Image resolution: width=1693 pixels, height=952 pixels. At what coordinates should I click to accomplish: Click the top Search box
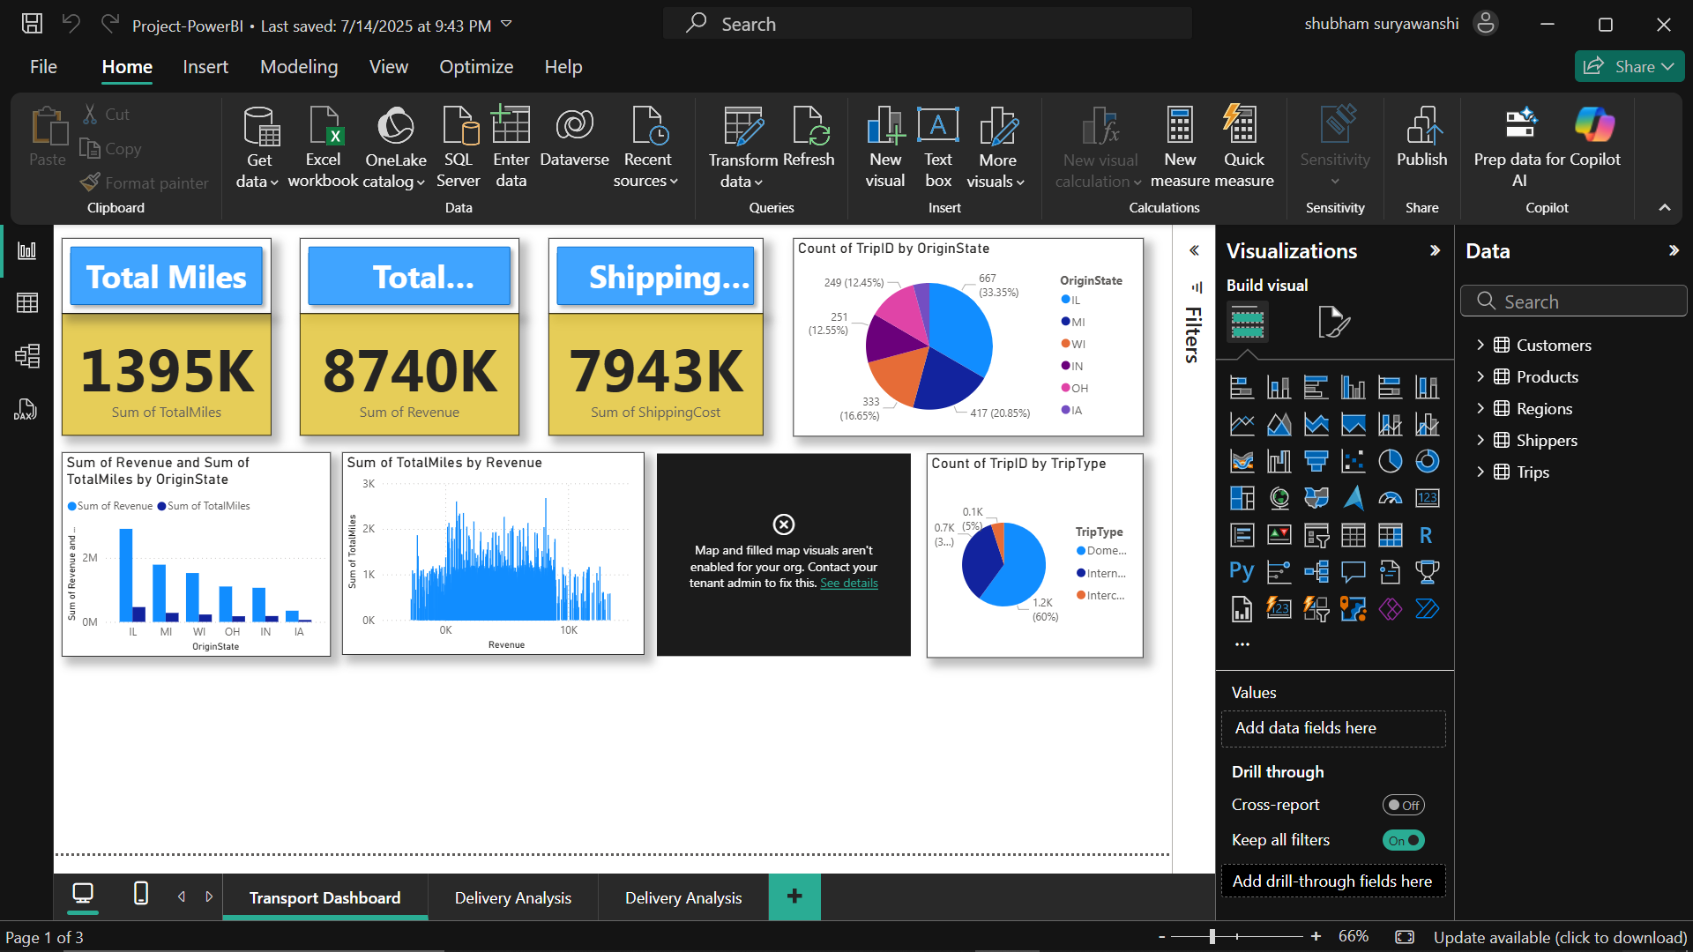[x=927, y=24]
